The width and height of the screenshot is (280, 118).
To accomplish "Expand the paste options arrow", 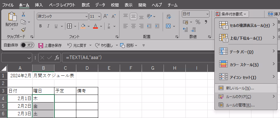I will coord(12,29).
